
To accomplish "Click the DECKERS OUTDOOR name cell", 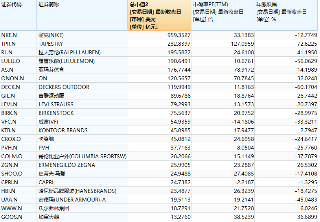I will coord(82,87).
